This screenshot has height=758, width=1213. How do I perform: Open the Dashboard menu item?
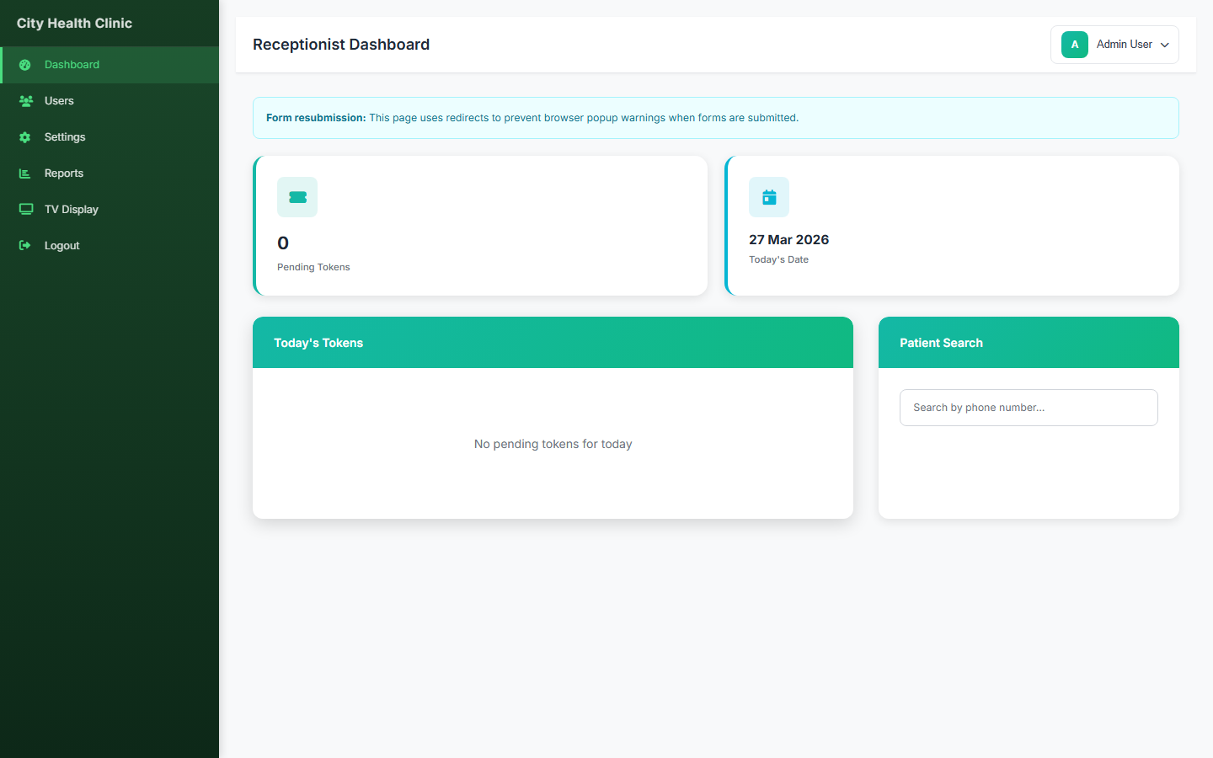click(x=110, y=65)
